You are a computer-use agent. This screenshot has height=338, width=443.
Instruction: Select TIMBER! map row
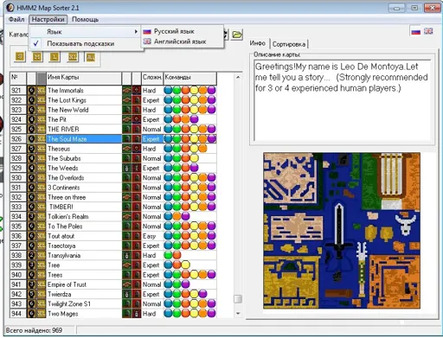coord(113,207)
